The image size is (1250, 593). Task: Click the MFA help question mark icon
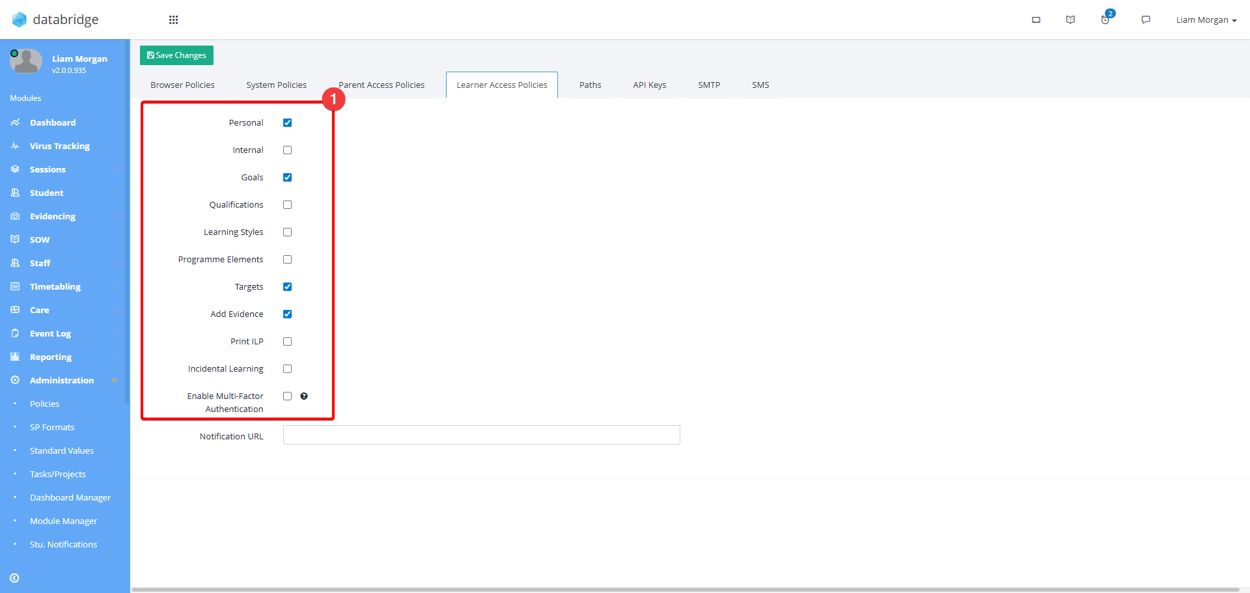point(304,396)
